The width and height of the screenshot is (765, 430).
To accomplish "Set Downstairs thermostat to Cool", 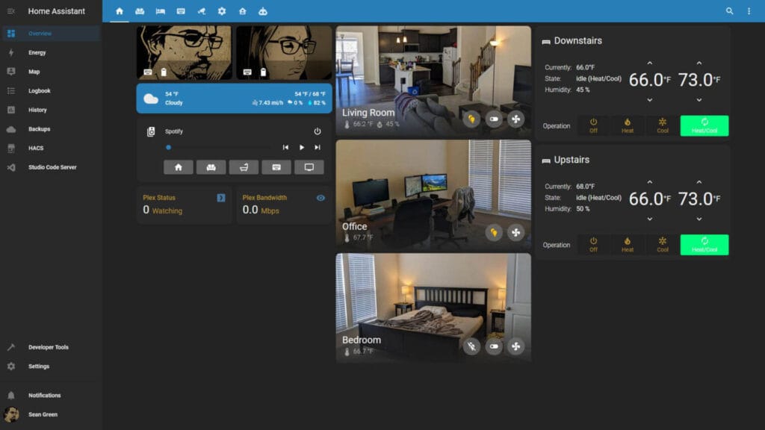I will 662,125.
